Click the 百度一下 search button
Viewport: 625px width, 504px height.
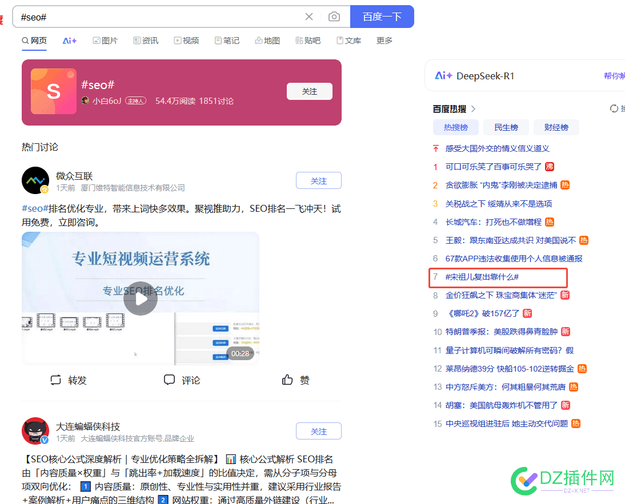[x=382, y=17]
